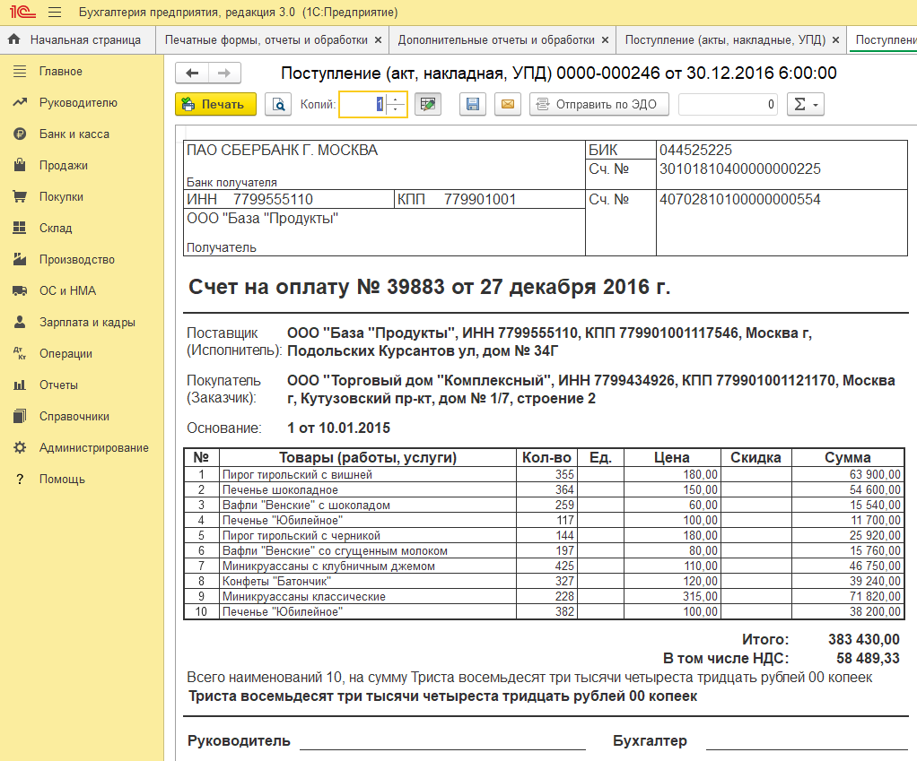Open Банк и касса section
The height and width of the screenshot is (761, 917).
(74, 134)
